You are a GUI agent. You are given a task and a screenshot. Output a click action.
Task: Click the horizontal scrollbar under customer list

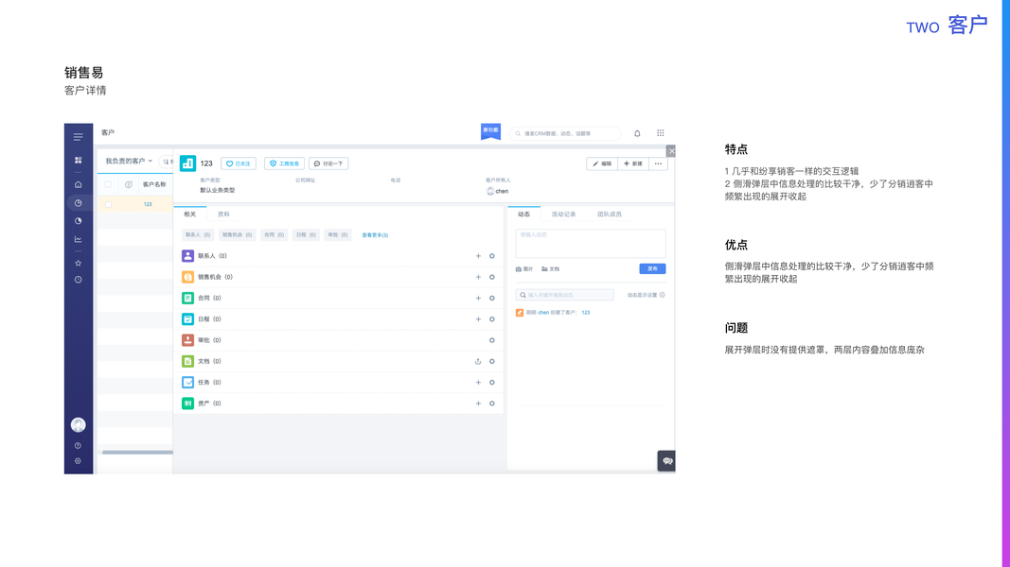point(136,453)
